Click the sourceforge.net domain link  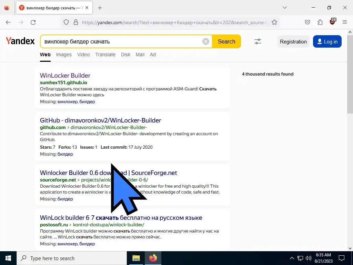tap(58, 180)
